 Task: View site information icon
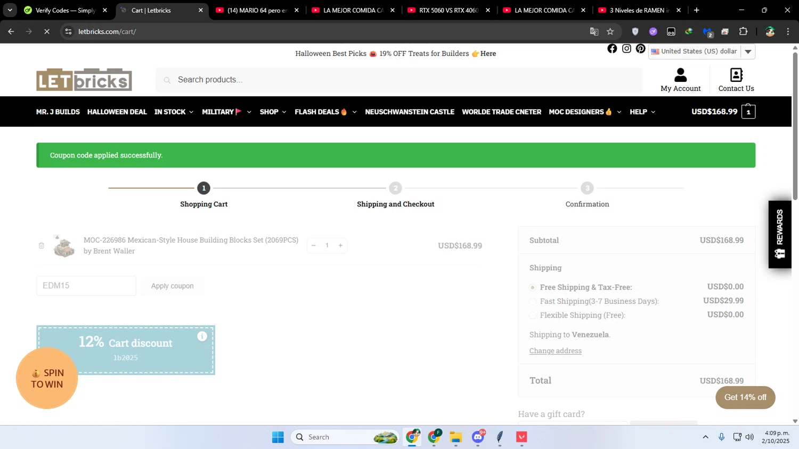(x=68, y=31)
